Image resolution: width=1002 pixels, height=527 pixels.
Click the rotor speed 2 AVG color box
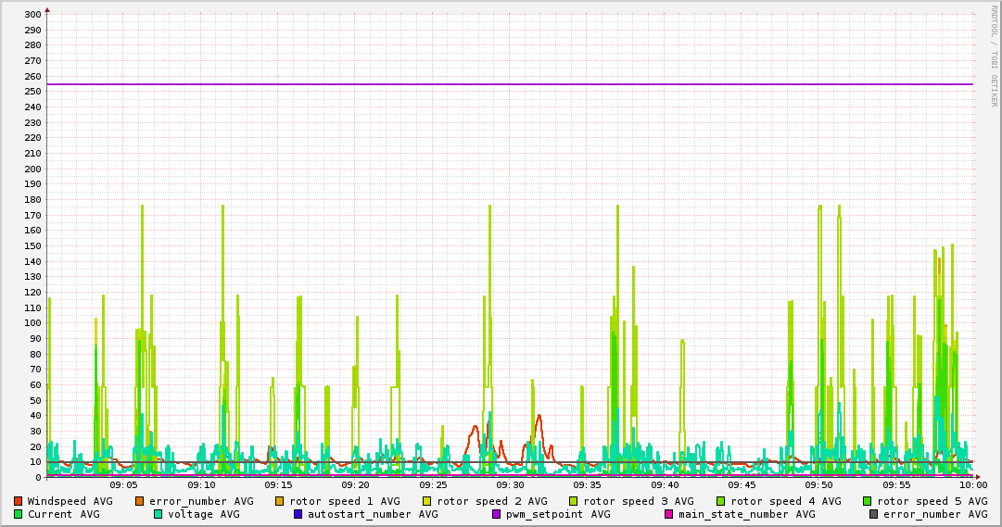pos(427,501)
